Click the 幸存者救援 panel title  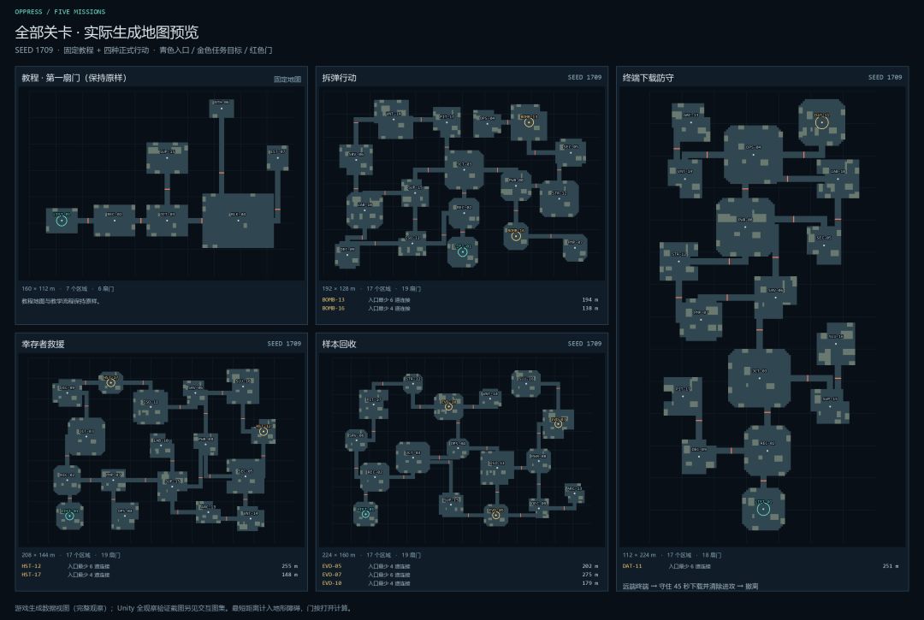coord(43,344)
